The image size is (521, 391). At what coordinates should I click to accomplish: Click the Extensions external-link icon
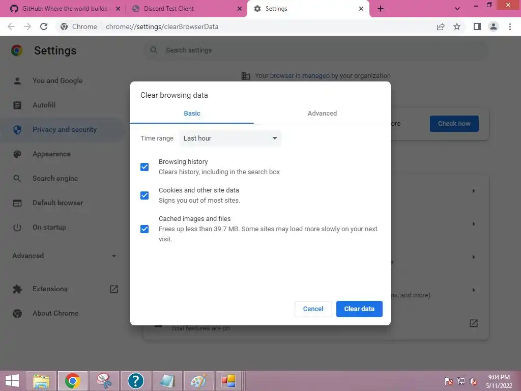[113, 289]
